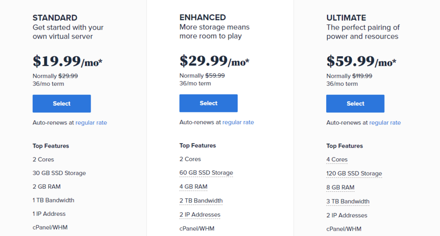Click 4 GB RAM feature in Enhanced

(193, 187)
